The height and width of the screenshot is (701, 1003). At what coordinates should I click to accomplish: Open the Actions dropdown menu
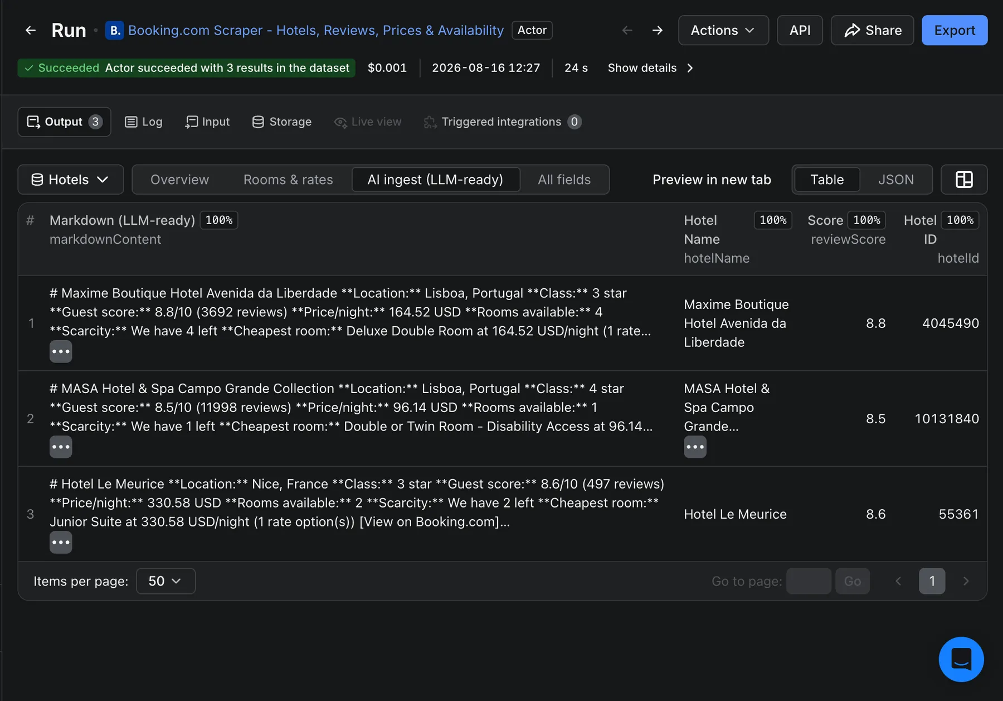pos(723,30)
